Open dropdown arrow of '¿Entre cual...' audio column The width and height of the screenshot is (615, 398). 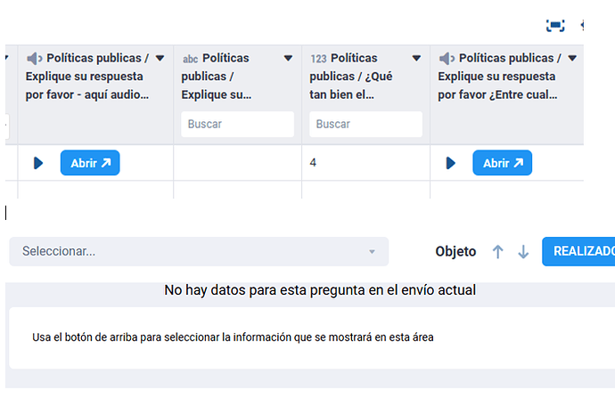tap(572, 59)
